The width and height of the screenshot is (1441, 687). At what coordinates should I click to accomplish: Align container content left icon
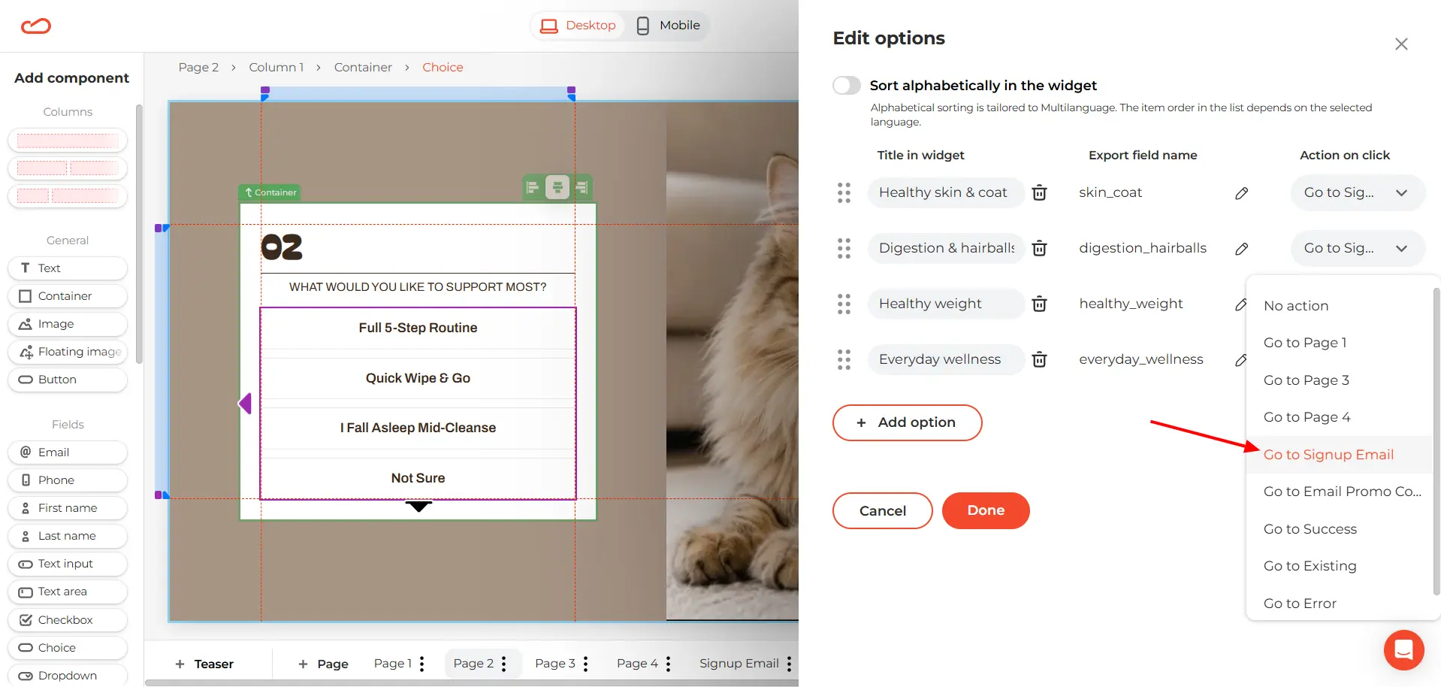[x=533, y=187]
